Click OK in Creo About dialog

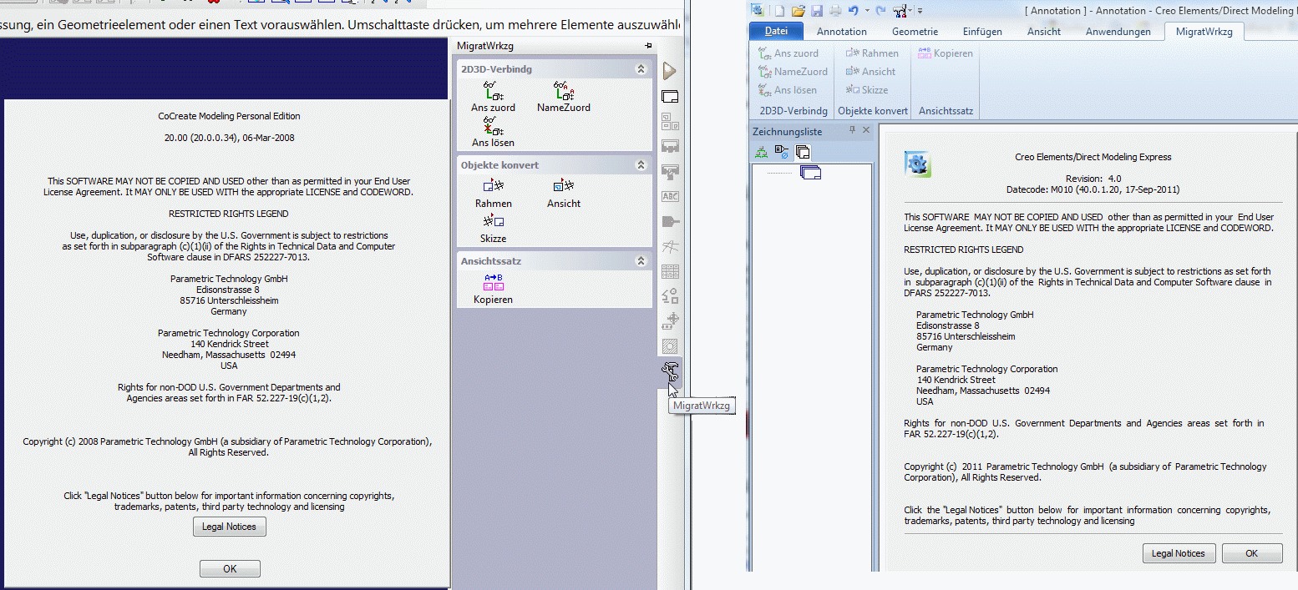point(1251,553)
